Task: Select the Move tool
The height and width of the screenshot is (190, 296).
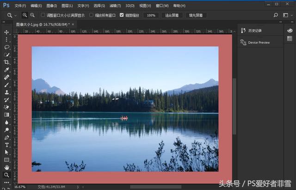Action: point(6,32)
